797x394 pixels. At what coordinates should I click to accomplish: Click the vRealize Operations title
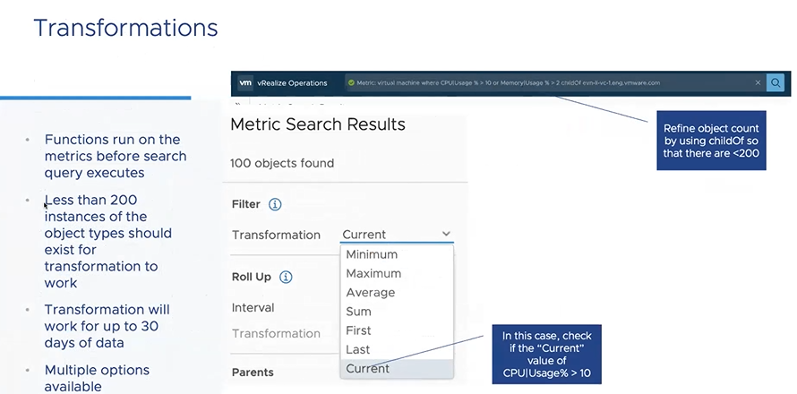pos(292,83)
